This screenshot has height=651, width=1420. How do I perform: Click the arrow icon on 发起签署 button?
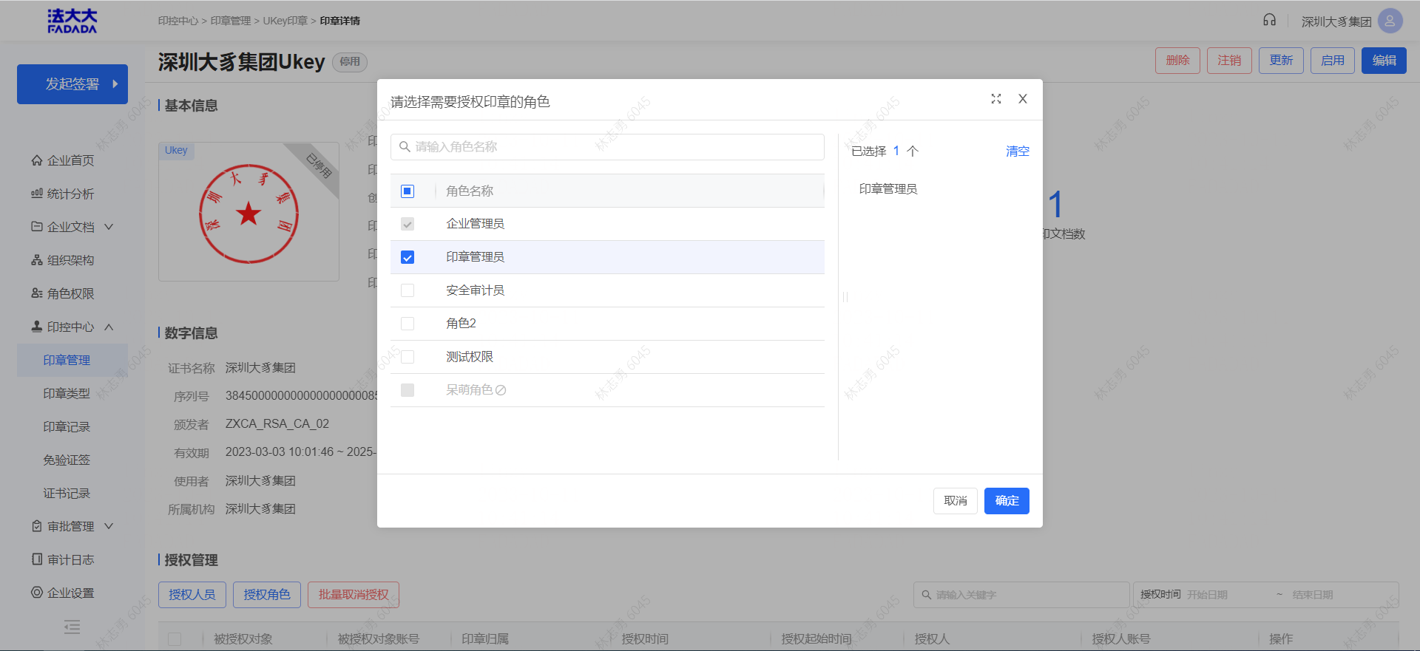115,84
